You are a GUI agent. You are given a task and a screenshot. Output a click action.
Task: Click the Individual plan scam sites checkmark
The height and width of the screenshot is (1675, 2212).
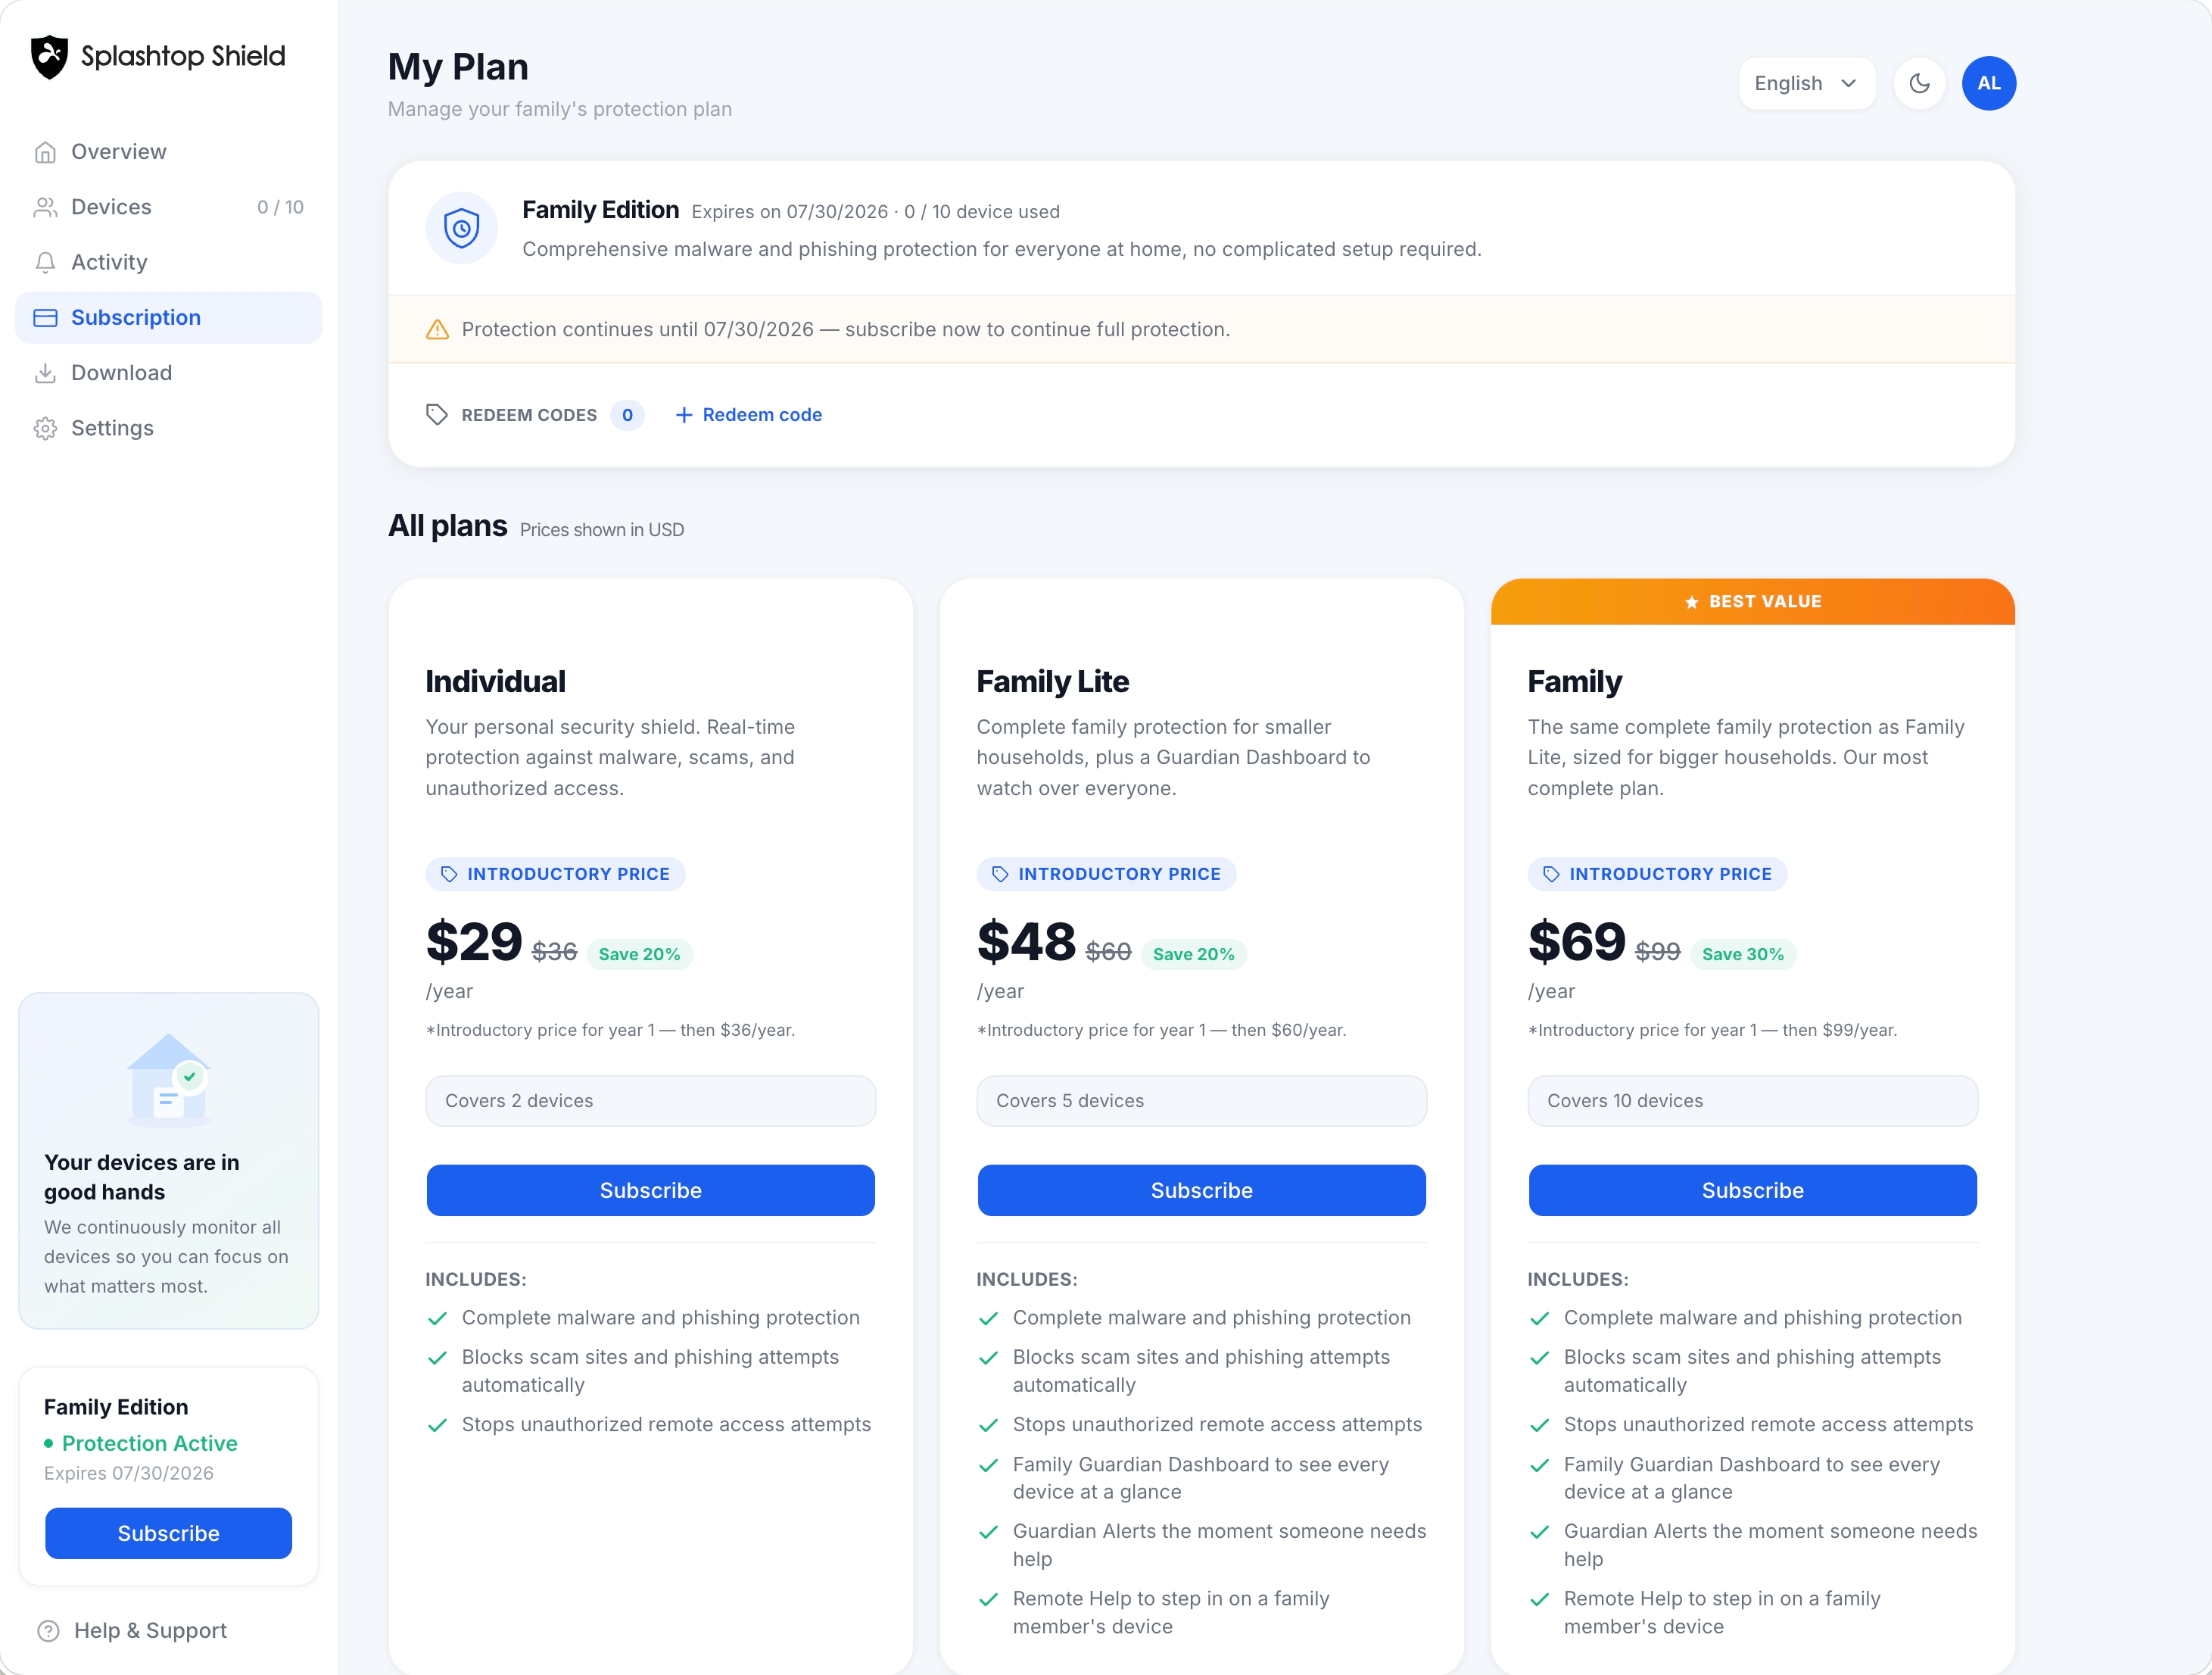coord(437,1358)
